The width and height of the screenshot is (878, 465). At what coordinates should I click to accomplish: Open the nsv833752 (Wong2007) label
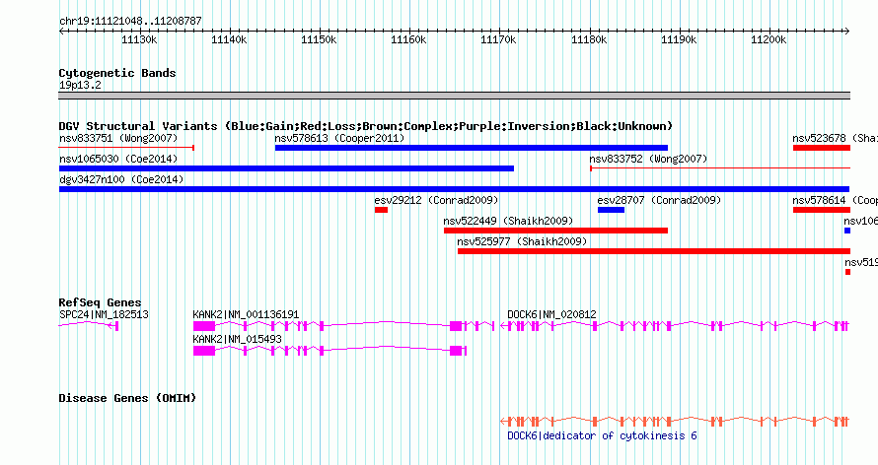pos(648,159)
